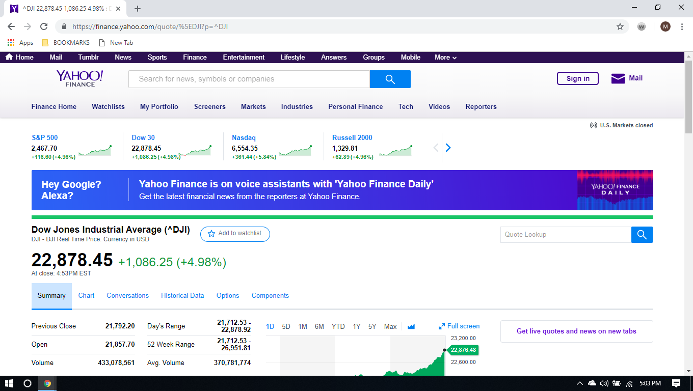
Task: Open the S&P 500 index link
Action: pos(45,138)
